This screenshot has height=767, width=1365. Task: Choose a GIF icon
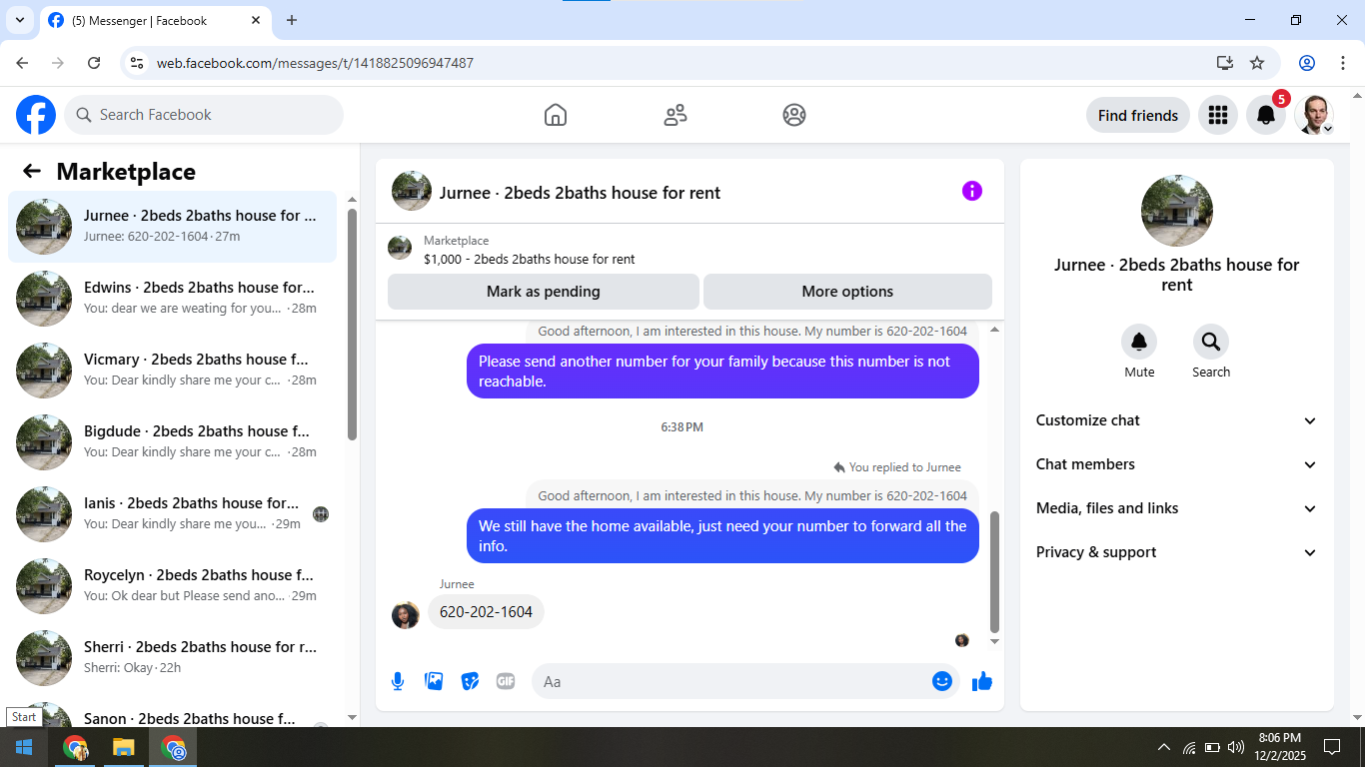pos(506,681)
